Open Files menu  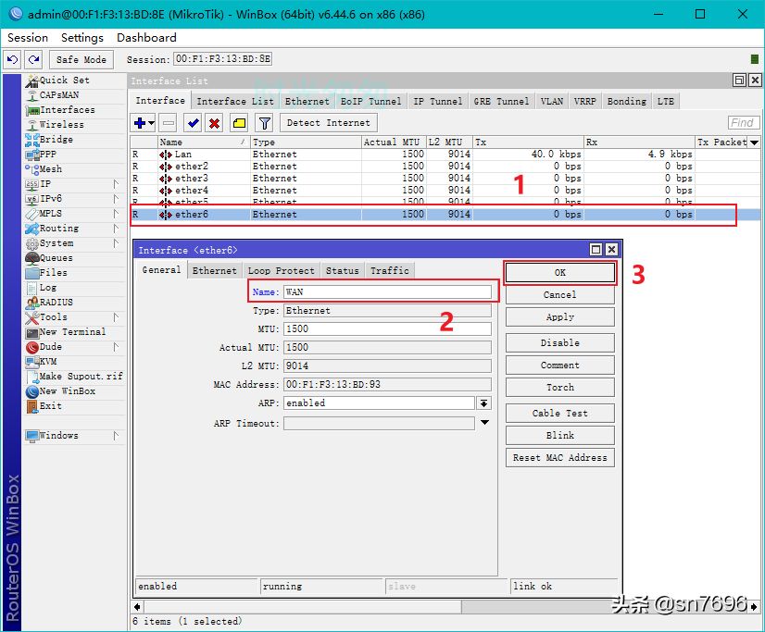click(x=53, y=273)
